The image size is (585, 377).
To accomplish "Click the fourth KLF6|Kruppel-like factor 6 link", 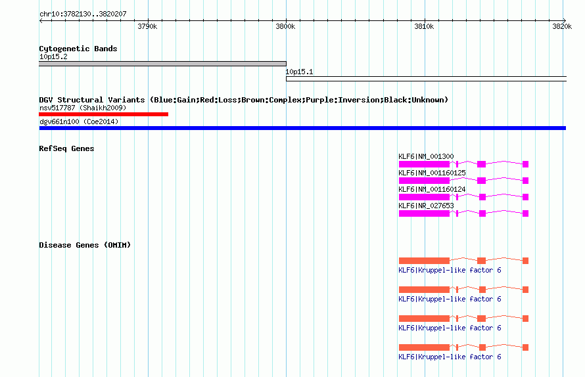I will [x=450, y=357].
